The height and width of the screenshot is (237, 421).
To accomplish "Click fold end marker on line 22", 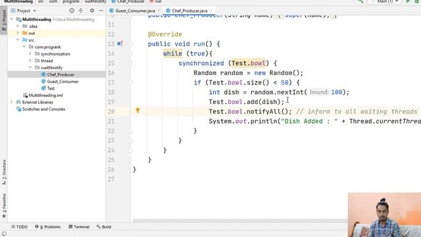I will [x=130, y=131].
